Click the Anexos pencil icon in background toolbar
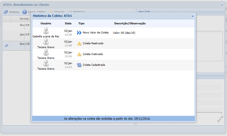227x136 pixels. 6,12
